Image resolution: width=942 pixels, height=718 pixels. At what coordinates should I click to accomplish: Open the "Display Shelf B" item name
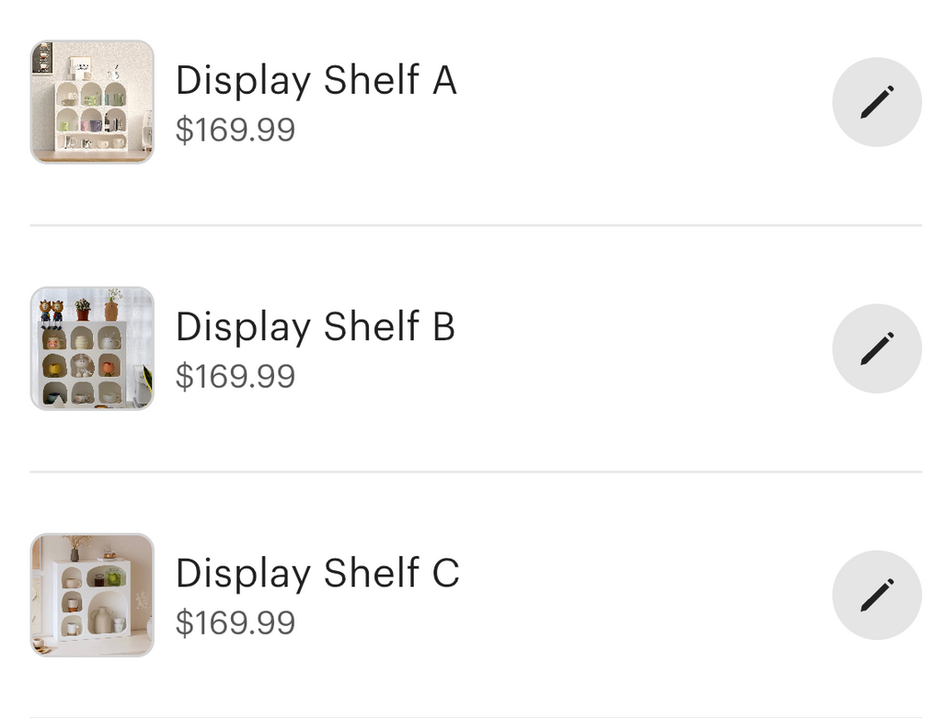[316, 327]
